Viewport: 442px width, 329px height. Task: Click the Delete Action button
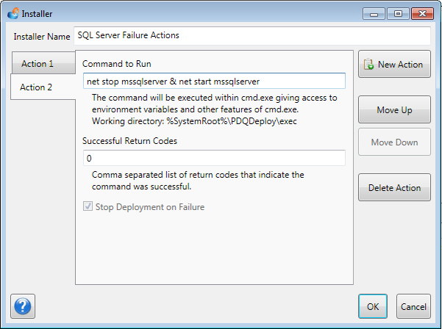click(394, 187)
